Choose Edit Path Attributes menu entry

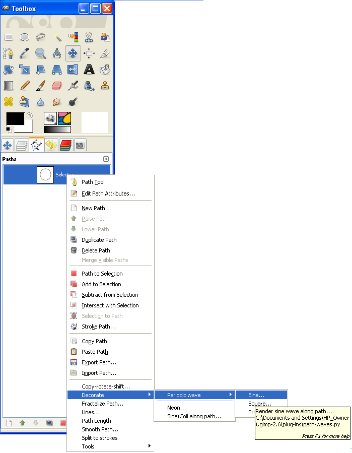108,193
